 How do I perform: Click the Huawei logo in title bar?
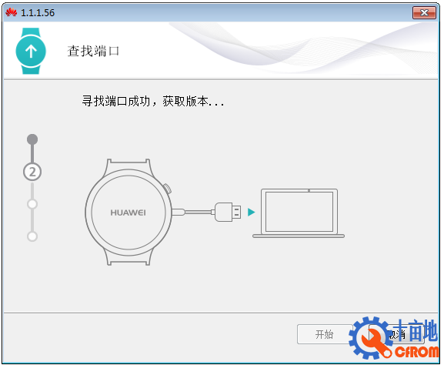11,12
